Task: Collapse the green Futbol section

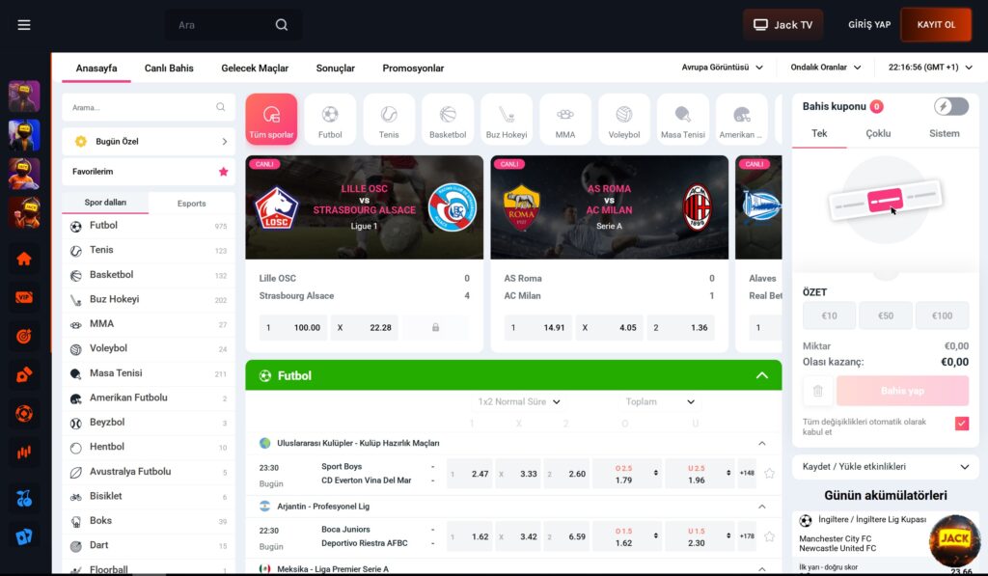Action: (x=761, y=375)
